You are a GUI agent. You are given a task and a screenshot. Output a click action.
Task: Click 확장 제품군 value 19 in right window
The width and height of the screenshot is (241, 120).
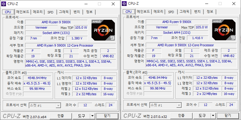tap(153, 56)
